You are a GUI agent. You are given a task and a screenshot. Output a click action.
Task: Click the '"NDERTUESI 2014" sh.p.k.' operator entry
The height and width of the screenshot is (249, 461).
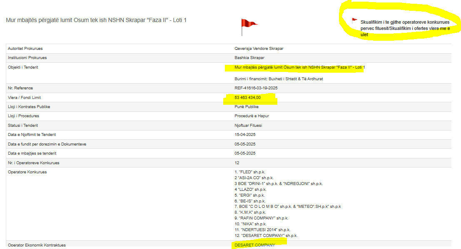click(x=262, y=230)
